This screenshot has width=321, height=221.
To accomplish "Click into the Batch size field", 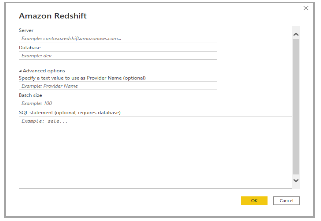I will [x=118, y=103].
